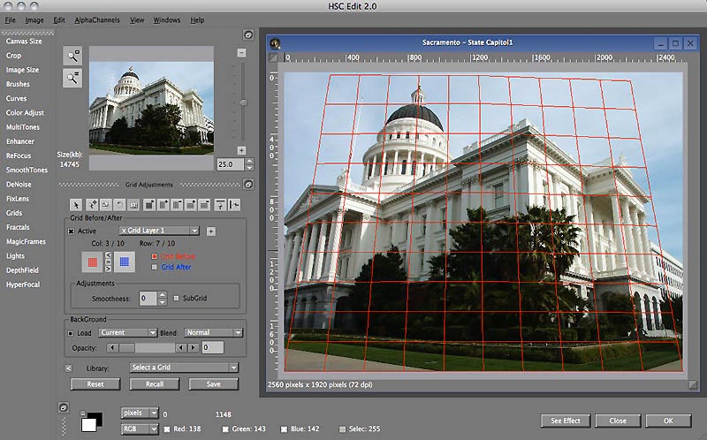The height and width of the screenshot is (440, 707).
Task: Toggle the Active grid checkbox
Action: pos(71,231)
